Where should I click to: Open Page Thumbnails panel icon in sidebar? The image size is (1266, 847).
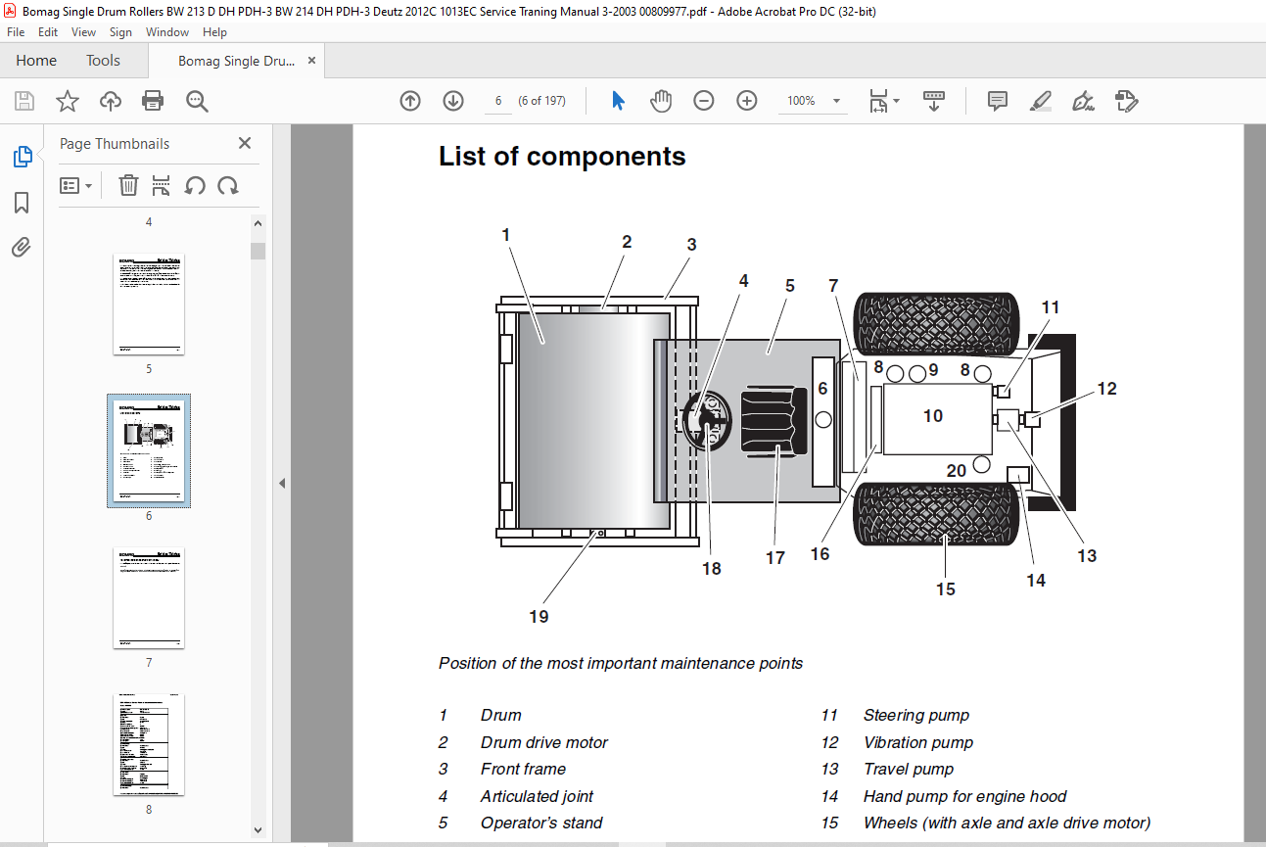pyautogui.click(x=22, y=156)
